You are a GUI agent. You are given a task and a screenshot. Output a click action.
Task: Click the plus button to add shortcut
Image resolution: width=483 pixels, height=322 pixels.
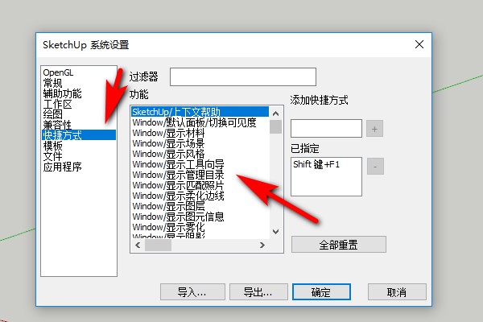[x=374, y=129]
